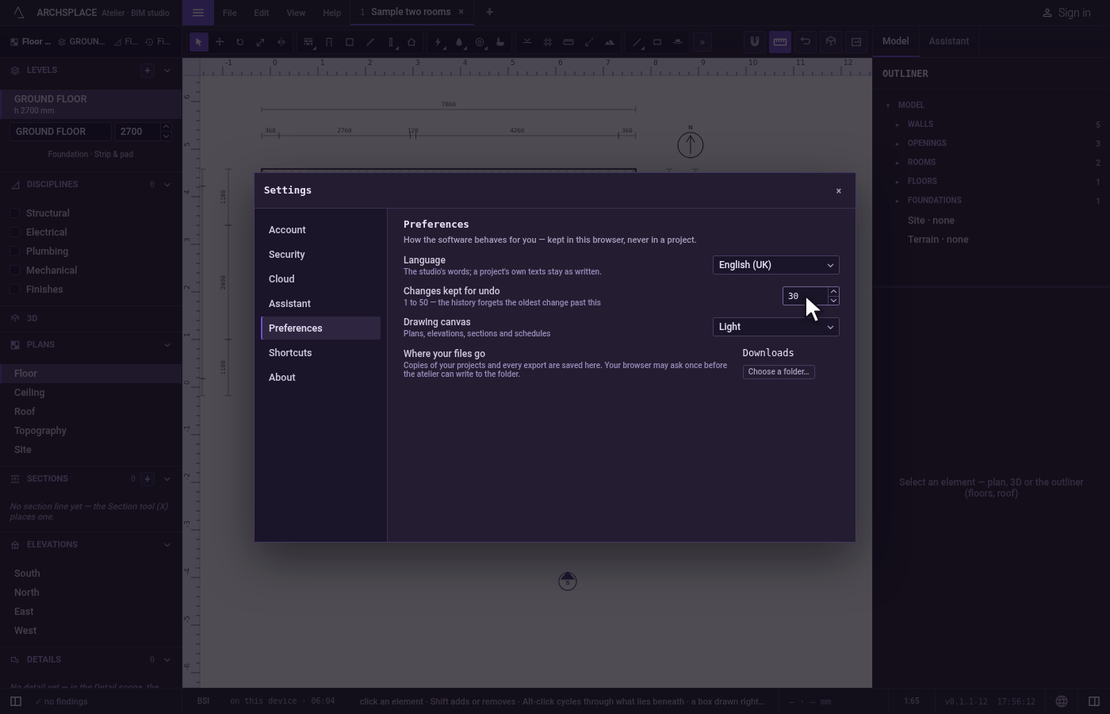Enable the Electrical discipline checkbox
Image resolution: width=1110 pixels, height=714 pixels.
pyautogui.click(x=14, y=232)
